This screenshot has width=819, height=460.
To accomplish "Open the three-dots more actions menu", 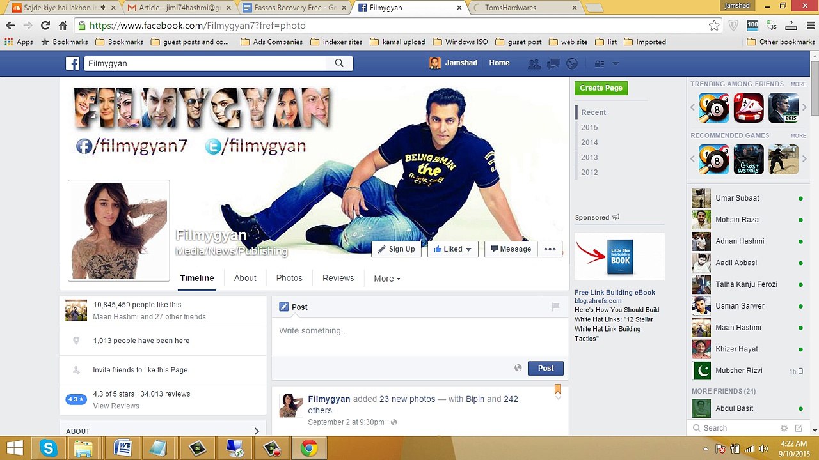I will (x=550, y=249).
